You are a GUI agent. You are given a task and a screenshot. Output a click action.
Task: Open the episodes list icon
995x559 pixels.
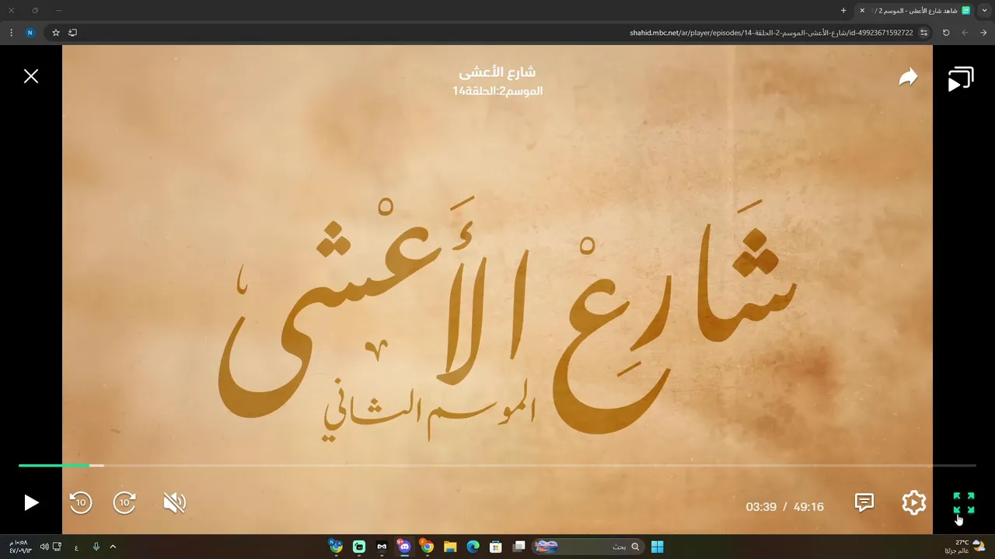[x=961, y=79]
